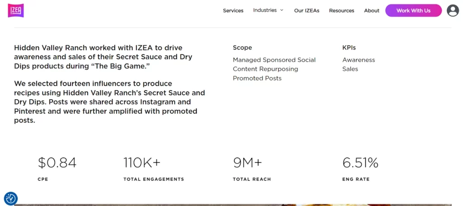The width and height of the screenshot is (463, 206).
Task: Open the user account profile icon
Action: (453, 11)
